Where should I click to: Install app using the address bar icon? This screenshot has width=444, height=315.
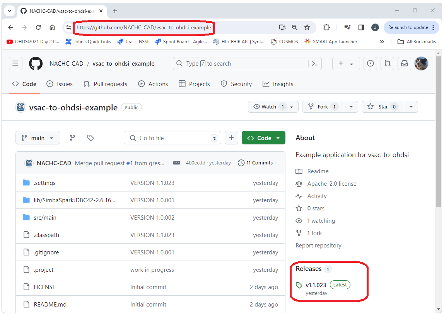[x=282, y=27]
